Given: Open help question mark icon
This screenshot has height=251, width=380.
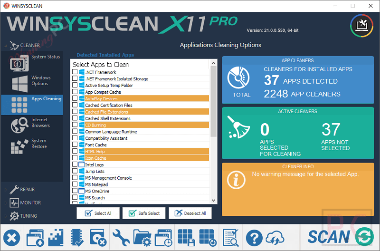Looking at the screenshot, I should [x=254, y=238].
